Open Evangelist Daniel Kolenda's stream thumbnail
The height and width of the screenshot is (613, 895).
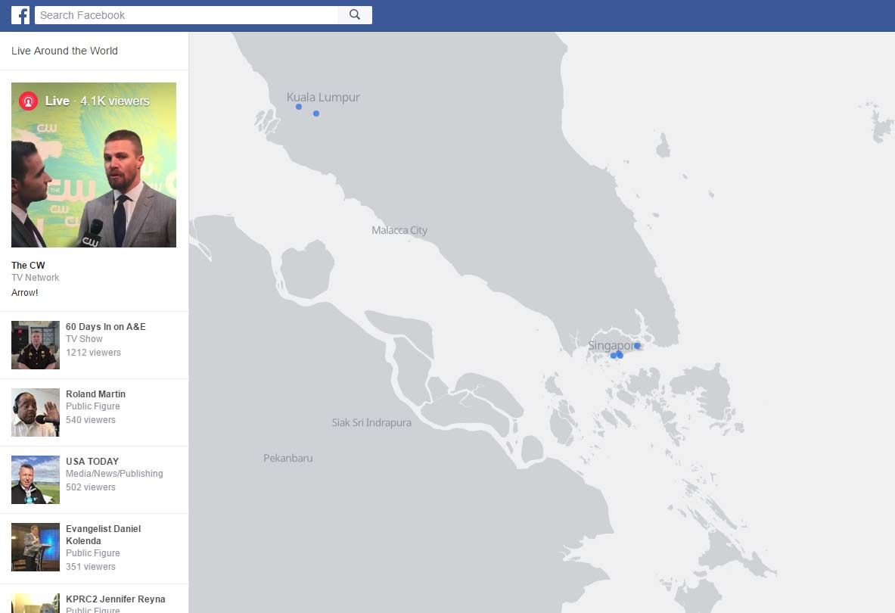coord(35,546)
